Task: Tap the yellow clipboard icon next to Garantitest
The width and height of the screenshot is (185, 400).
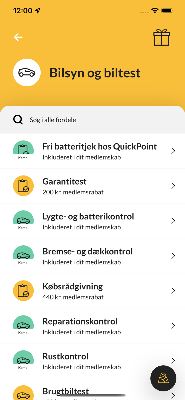Action: (x=23, y=186)
